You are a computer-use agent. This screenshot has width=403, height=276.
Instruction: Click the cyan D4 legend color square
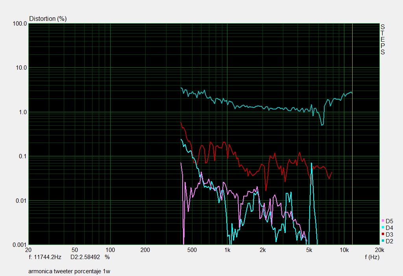(383, 228)
